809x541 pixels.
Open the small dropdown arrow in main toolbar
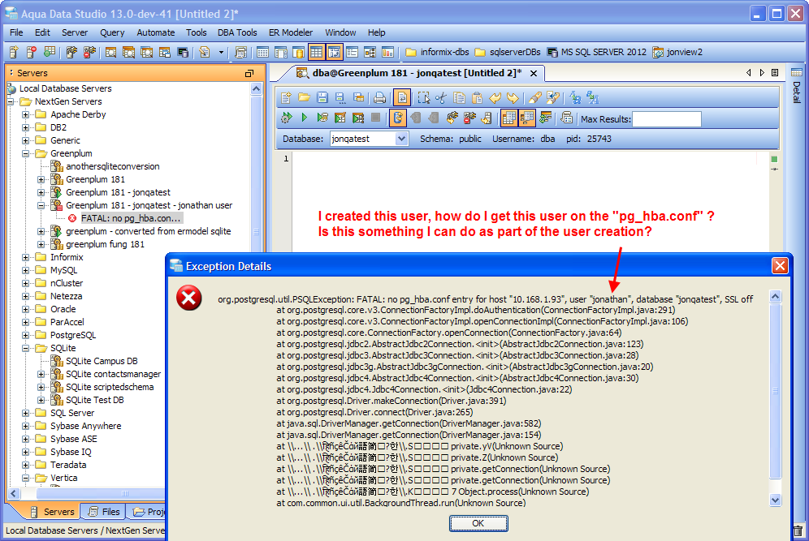(222, 52)
